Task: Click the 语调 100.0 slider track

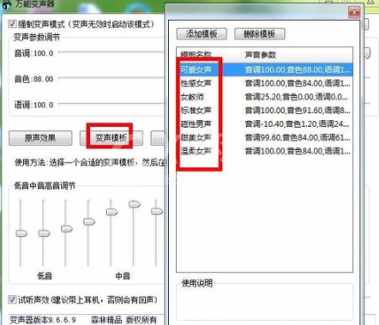Action: pos(111,104)
